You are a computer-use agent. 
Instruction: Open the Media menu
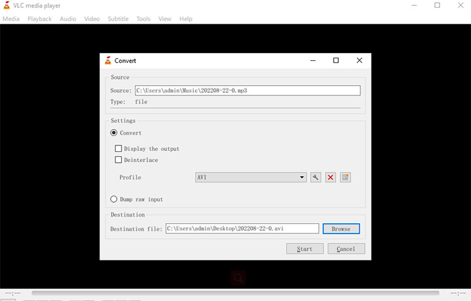[x=11, y=19]
